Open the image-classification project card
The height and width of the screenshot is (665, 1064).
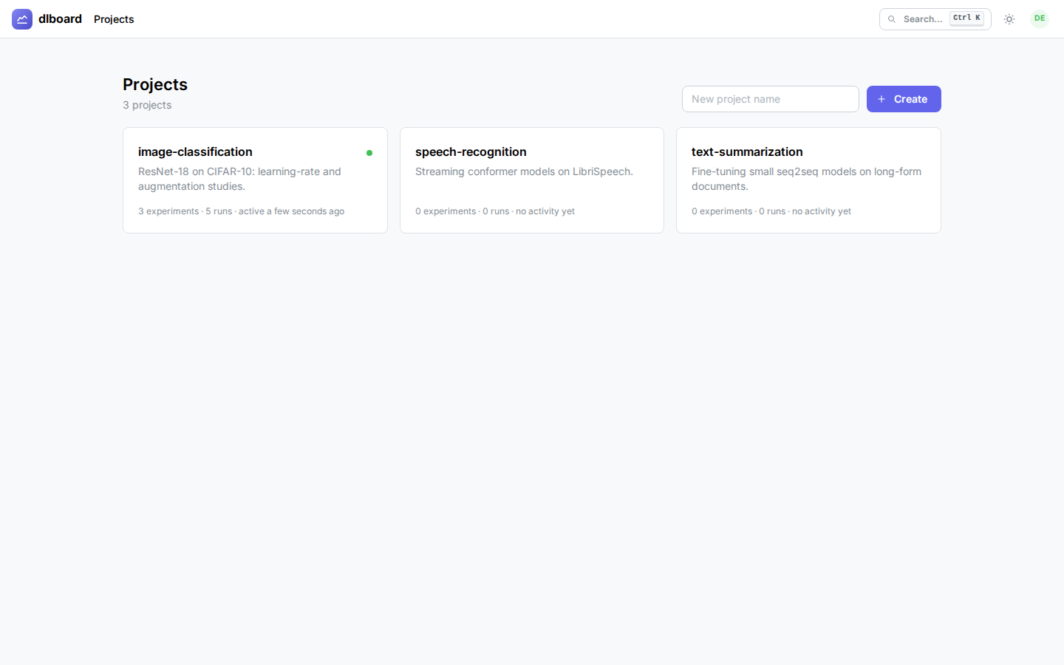click(255, 180)
